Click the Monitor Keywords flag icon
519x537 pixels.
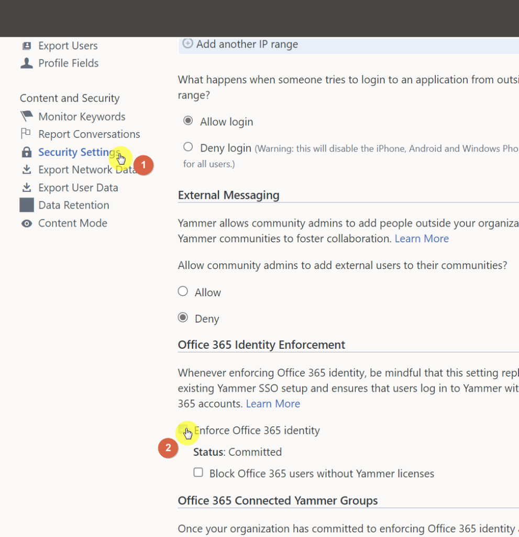(x=27, y=116)
